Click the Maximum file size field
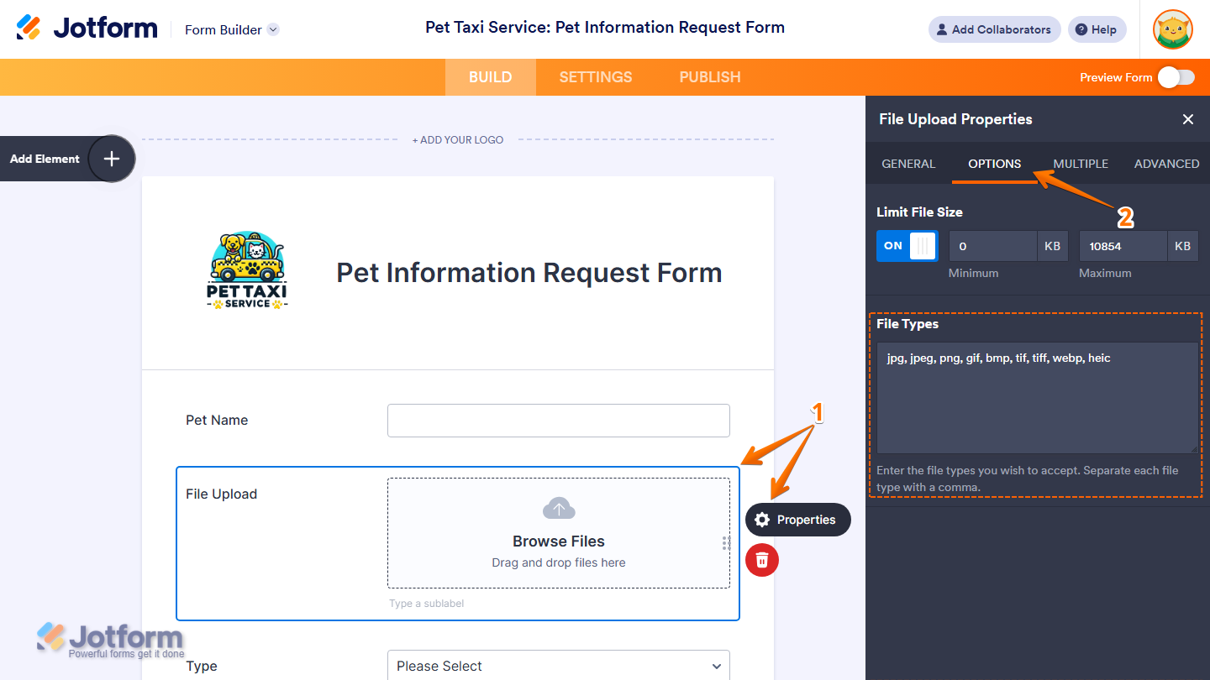The image size is (1210, 680). [1123, 246]
